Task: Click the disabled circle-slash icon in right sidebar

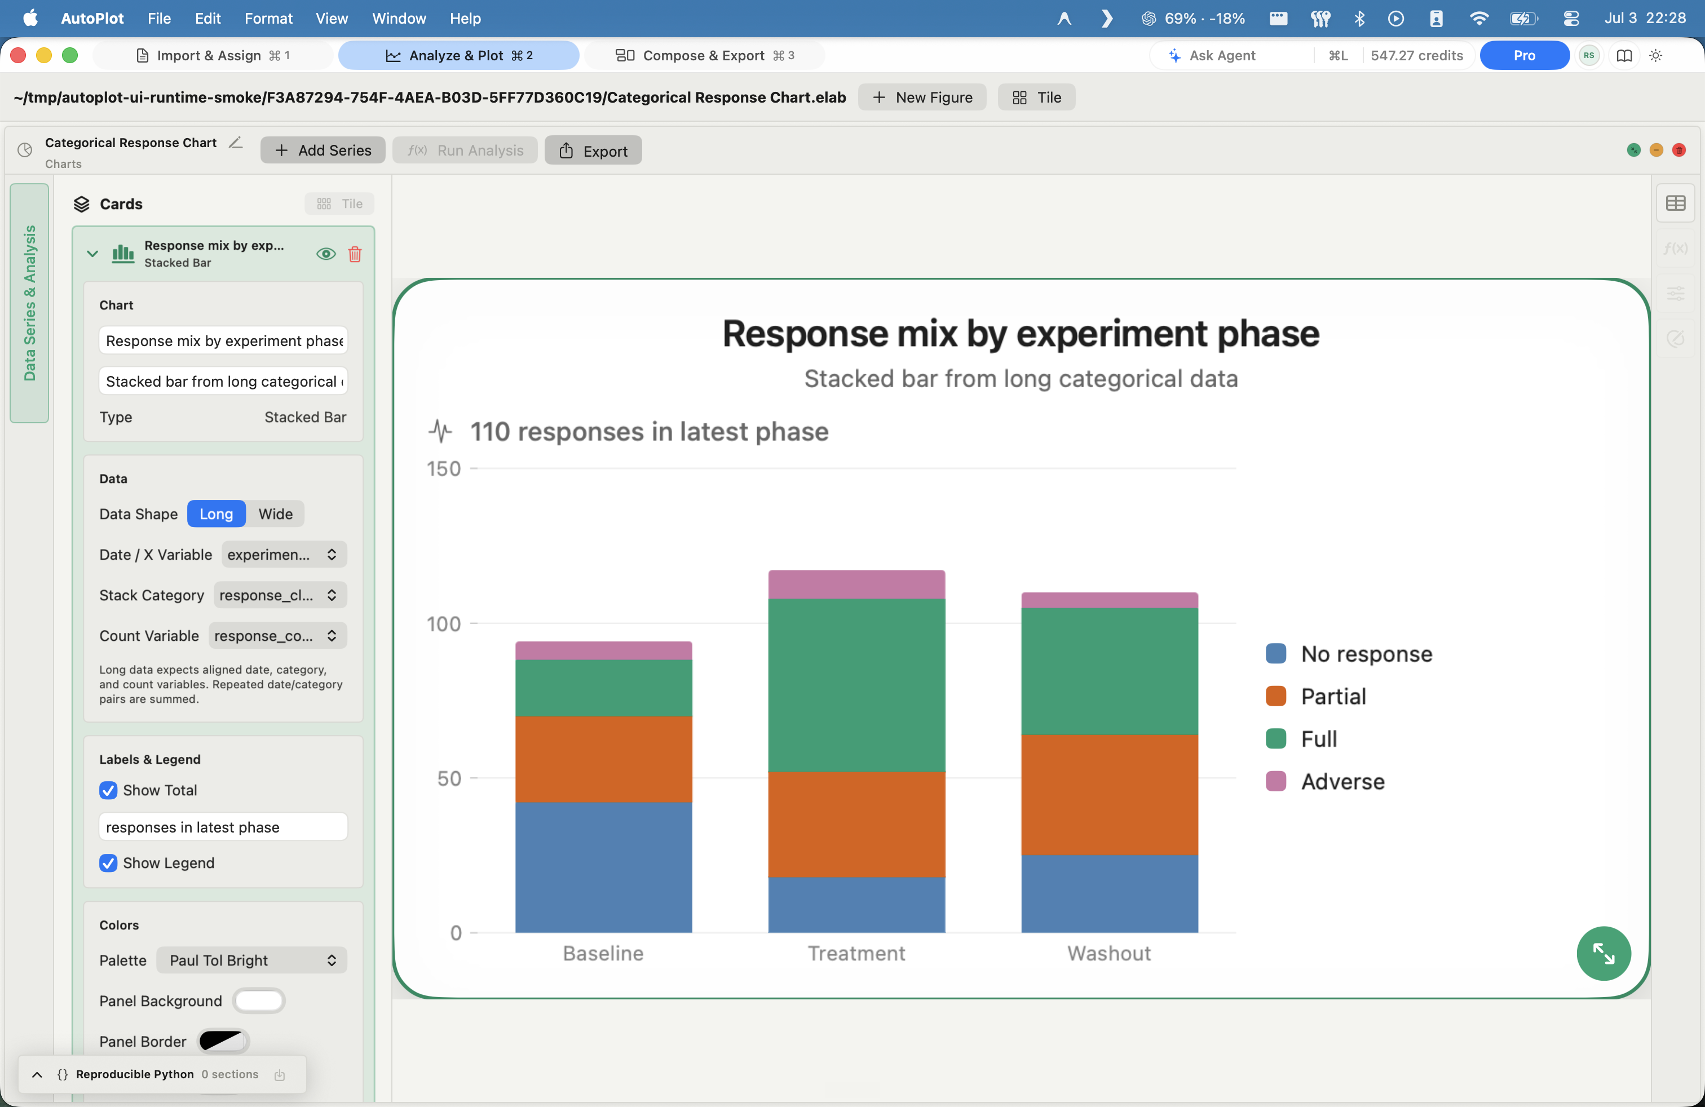Action: 1676,339
